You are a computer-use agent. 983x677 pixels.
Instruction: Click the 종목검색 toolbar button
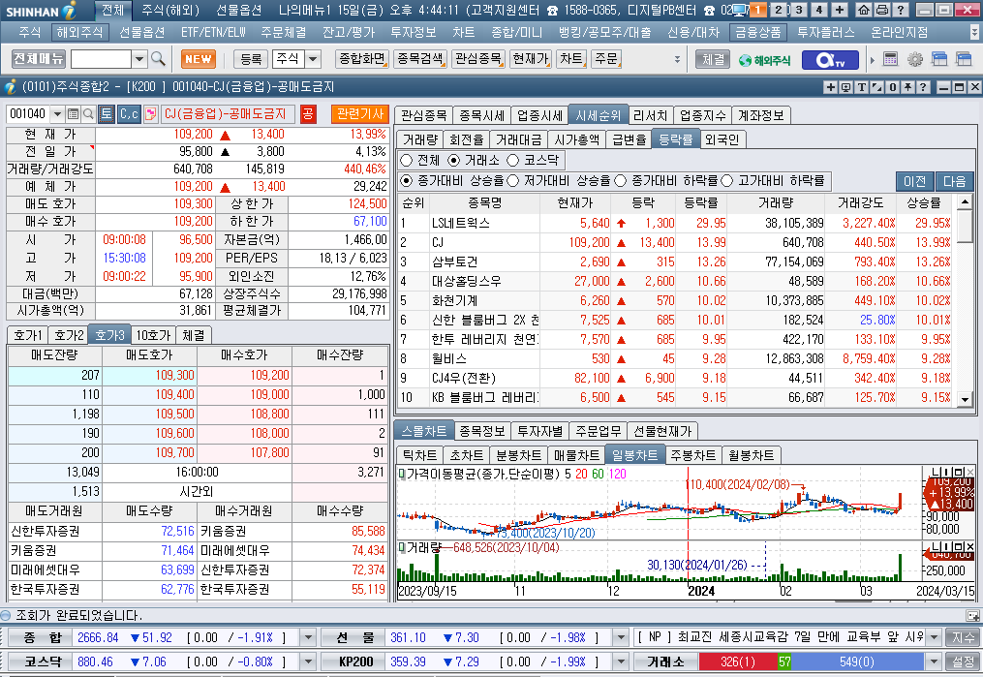tap(420, 59)
